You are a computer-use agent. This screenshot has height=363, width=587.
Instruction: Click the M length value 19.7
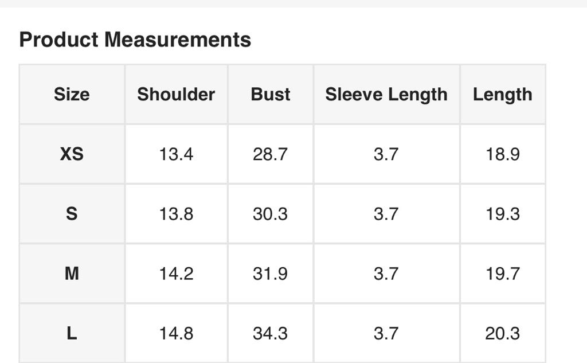[503, 274]
